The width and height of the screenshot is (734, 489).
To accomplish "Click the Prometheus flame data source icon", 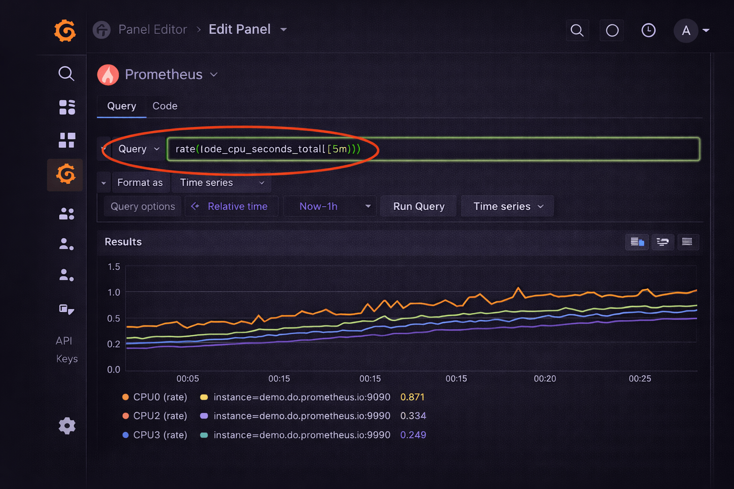I will pyautogui.click(x=108, y=75).
